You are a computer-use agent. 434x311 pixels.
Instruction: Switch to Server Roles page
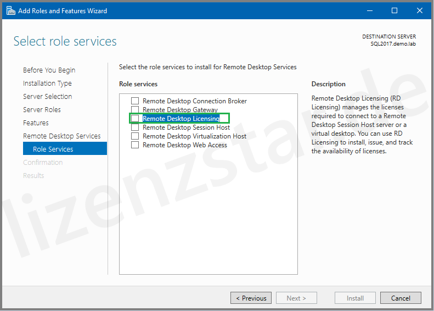coord(42,110)
